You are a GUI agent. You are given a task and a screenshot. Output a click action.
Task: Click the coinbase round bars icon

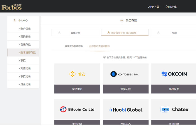pyautogui.click(x=113, y=74)
